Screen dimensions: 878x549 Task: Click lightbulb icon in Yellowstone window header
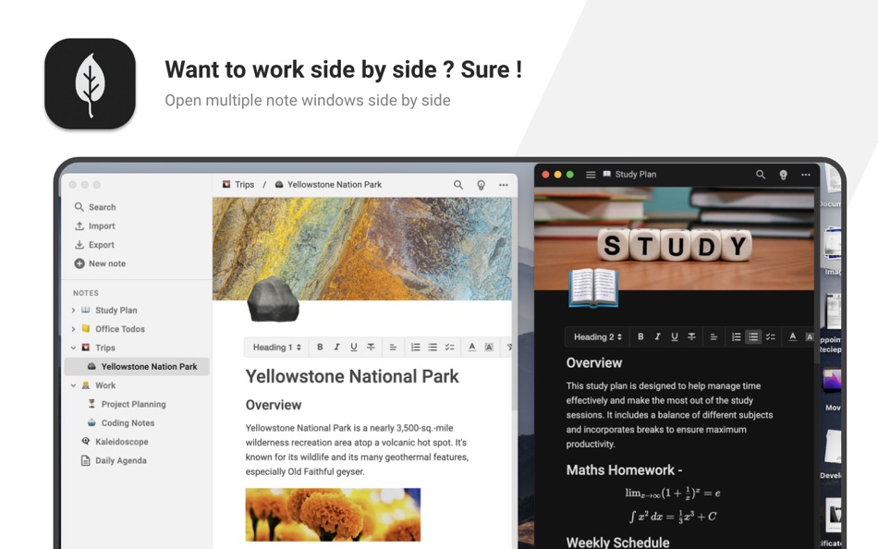click(481, 185)
